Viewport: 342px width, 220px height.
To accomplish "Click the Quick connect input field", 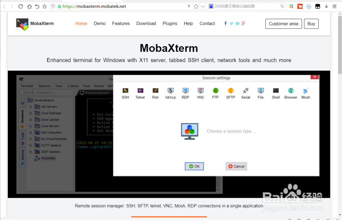I will pos(46,92).
